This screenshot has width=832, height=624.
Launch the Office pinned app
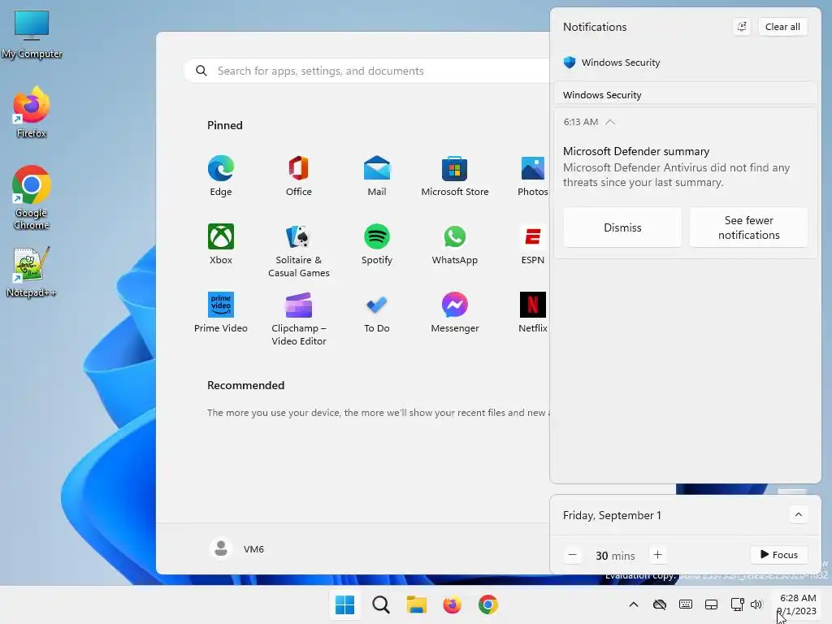tap(299, 175)
